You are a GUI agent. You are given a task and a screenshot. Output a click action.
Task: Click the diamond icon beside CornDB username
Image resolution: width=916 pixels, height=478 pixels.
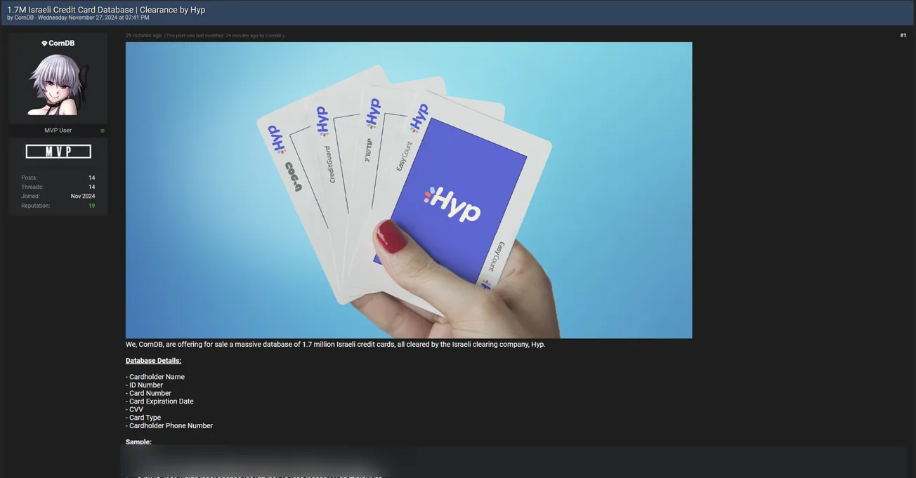click(44, 44)
